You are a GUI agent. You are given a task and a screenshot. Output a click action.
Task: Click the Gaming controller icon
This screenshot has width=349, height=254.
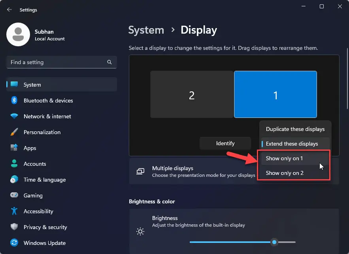pyautogui.click(x=14, y=195)
